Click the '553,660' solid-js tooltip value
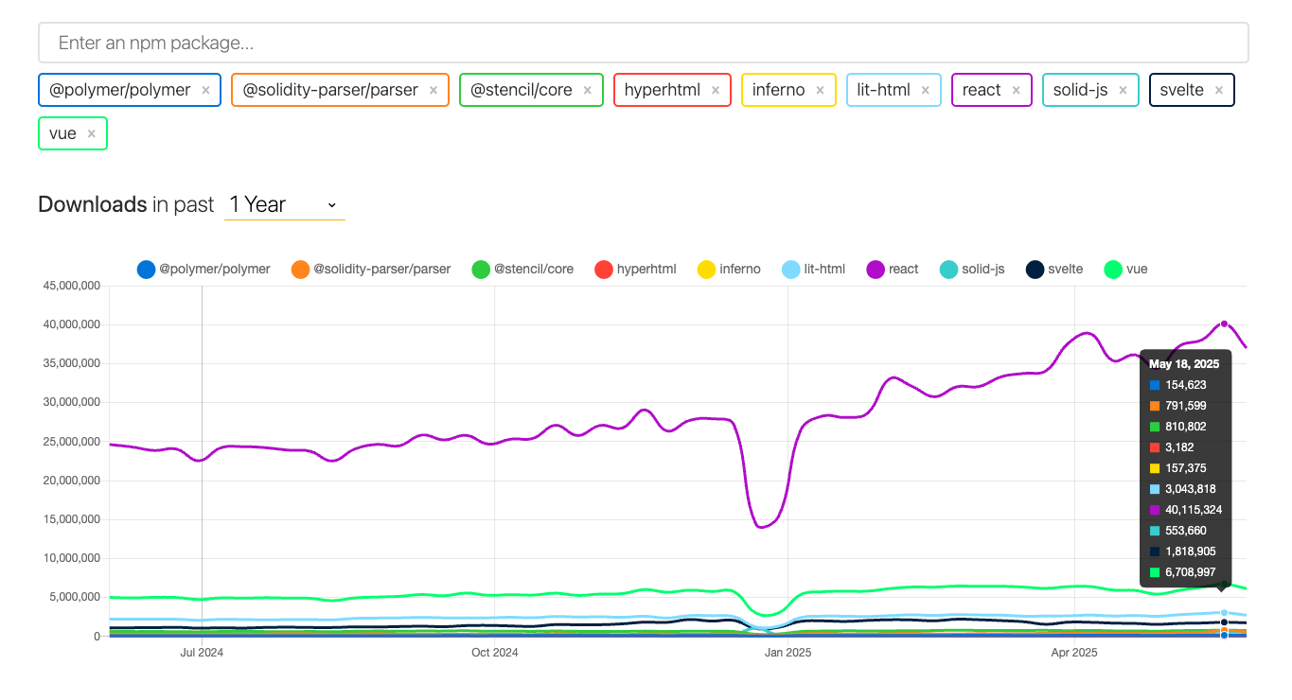Image resolution: width=1292 pixels, height=700 pixels. 1186,531
